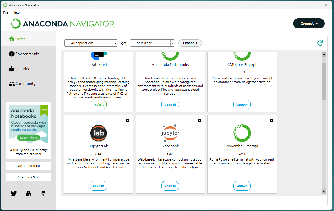Click the Anaconda Notebooks card title
The height and width of the screenshot is (211, 334).
(170, 65)
